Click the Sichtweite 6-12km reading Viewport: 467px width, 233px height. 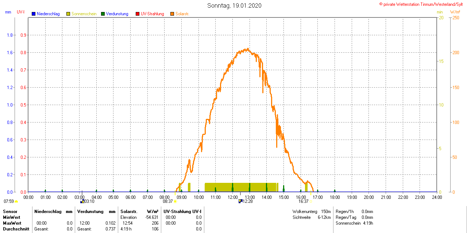coord(312,217)
